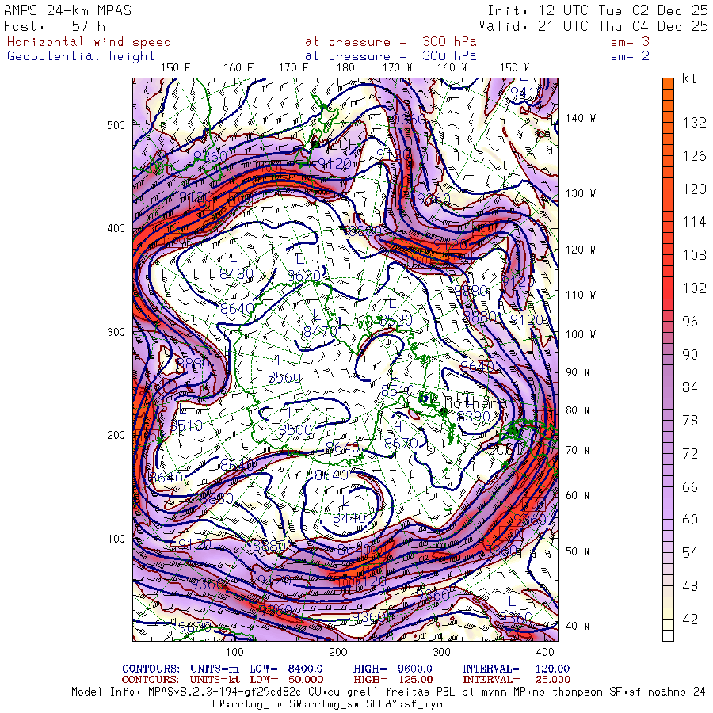Click the "70 W" longitude label
The image size is (713, 713).
[578, 450]
